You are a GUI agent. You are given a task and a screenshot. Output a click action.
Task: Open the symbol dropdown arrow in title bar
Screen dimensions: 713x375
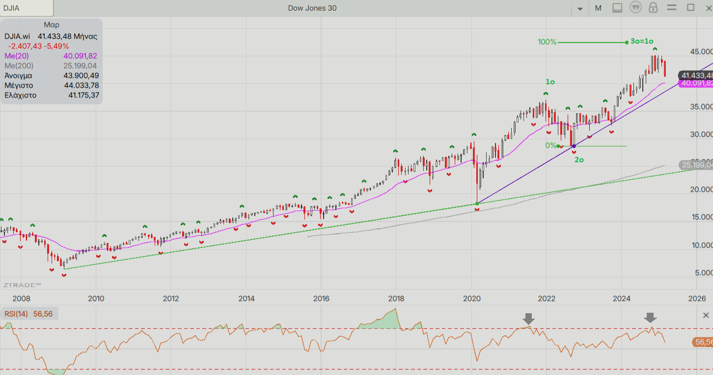[x=580, y=8]
